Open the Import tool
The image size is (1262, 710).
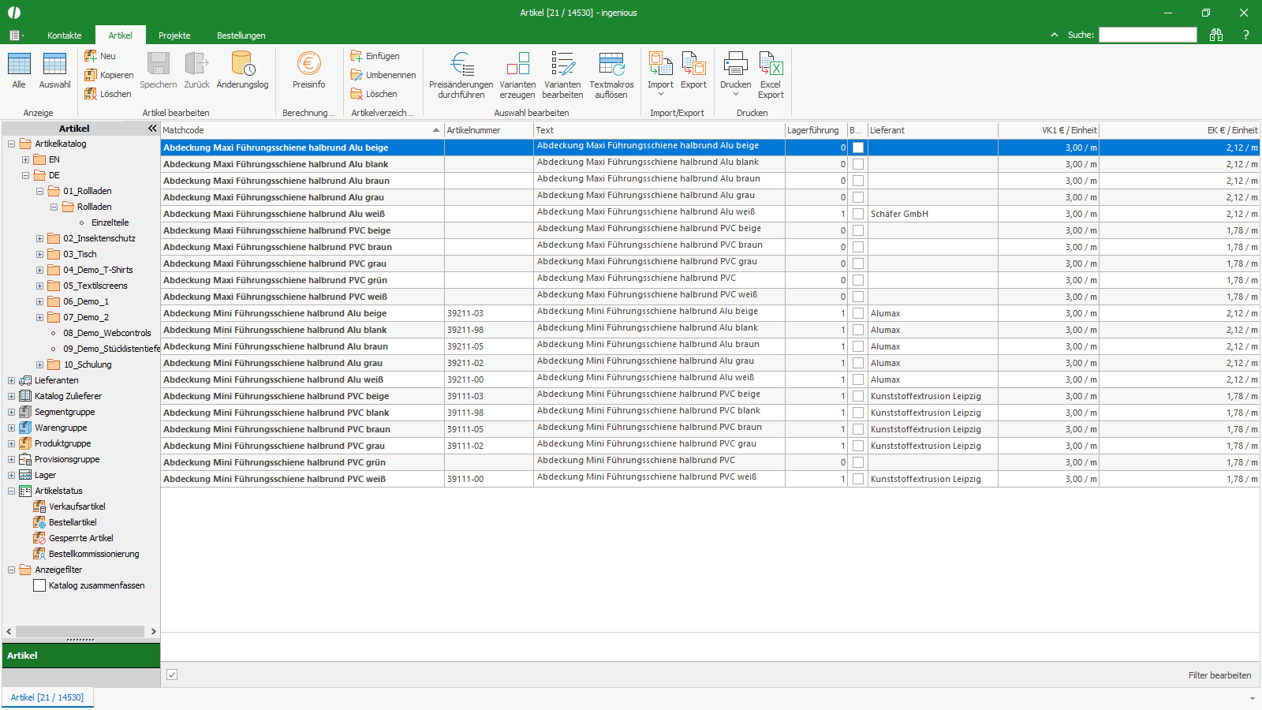point(660,69)
